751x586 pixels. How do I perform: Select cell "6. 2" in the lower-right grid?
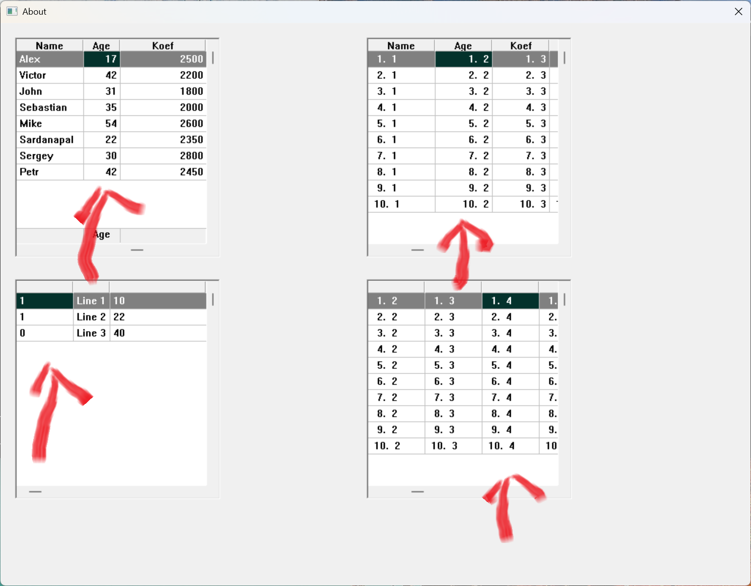[x=396, y=381]
